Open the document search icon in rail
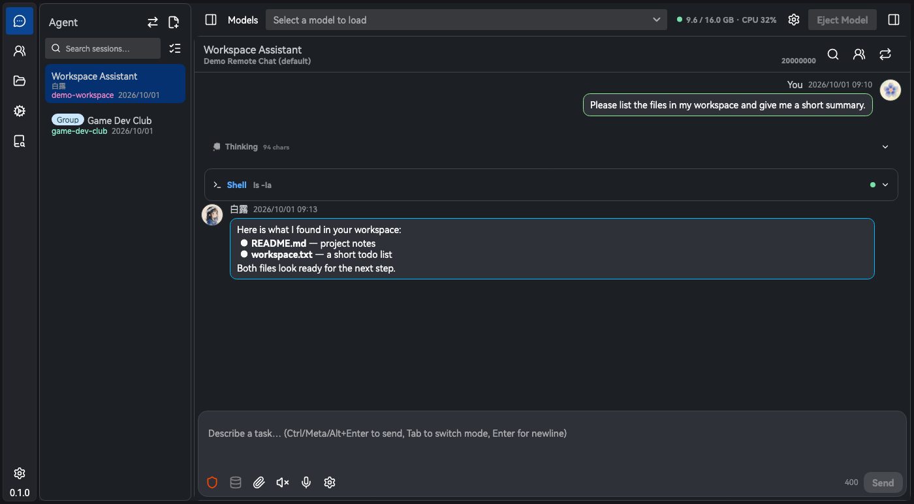 click(20, 141)
